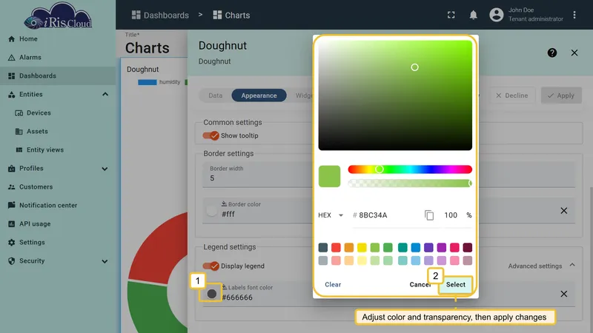
Task: Pick the blue preset swatch
Action: [416, 247]
